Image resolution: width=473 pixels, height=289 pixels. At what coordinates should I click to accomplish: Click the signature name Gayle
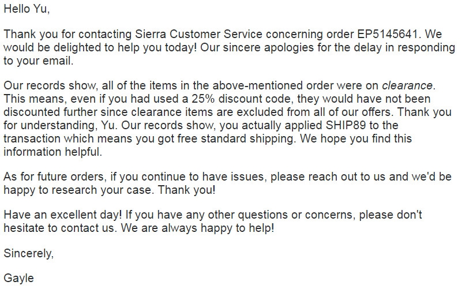coord(18,278)
